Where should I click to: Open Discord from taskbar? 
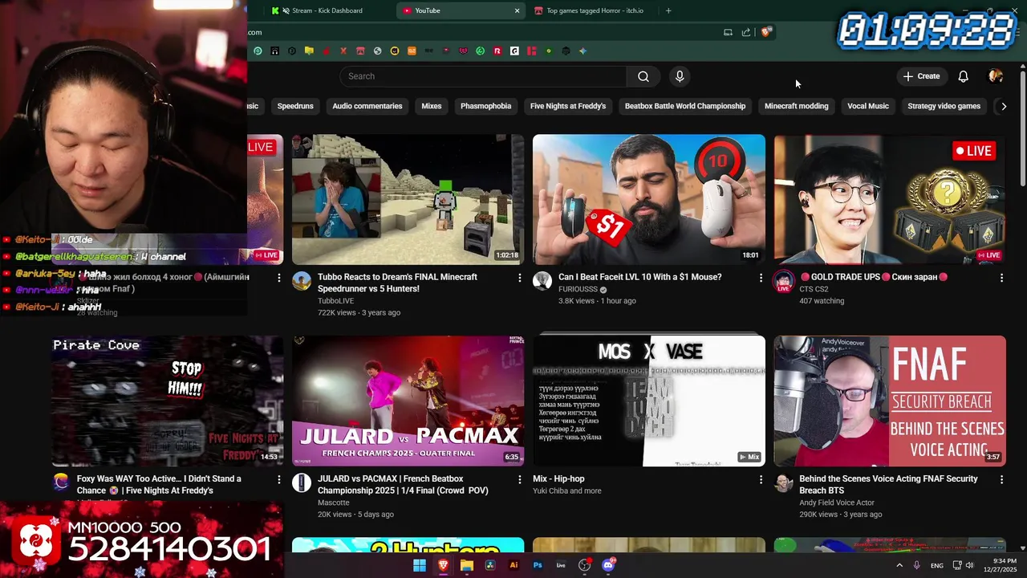[x=608, y=565]
